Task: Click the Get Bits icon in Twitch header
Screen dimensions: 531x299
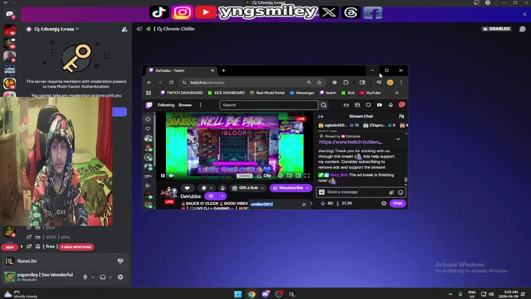Action: click(390, 105)
